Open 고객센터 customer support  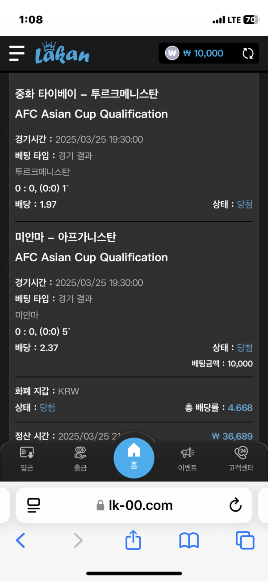pos(241,459)
